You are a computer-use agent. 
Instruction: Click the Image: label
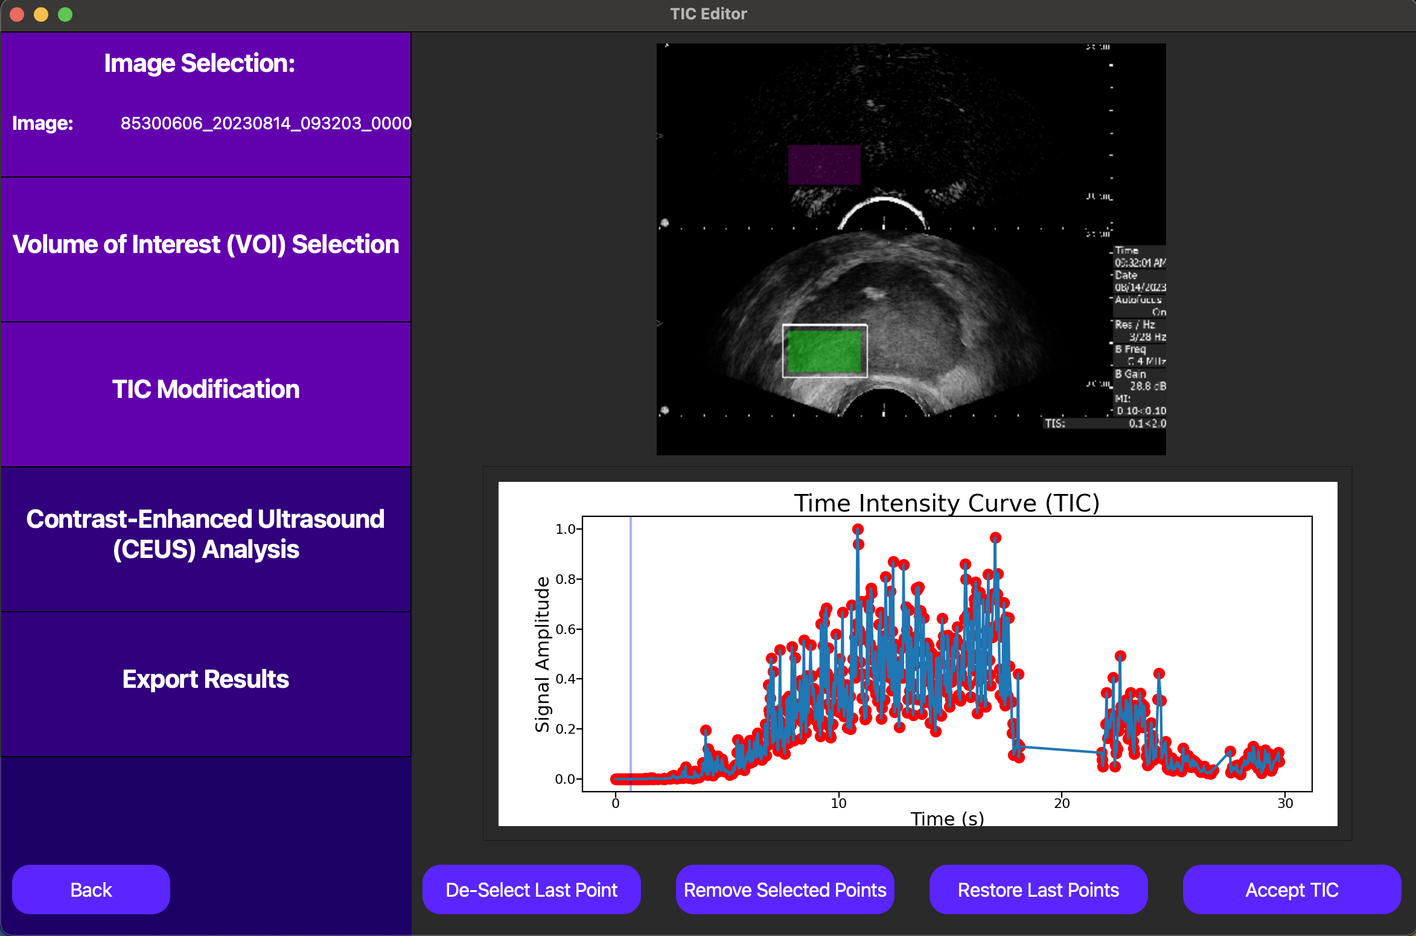click(43, 123)
